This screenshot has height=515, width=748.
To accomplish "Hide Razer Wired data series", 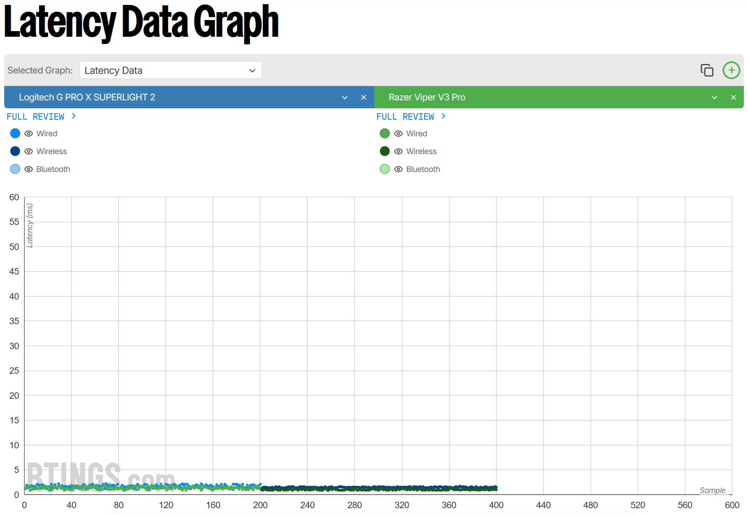I will (x=398, y=134).
